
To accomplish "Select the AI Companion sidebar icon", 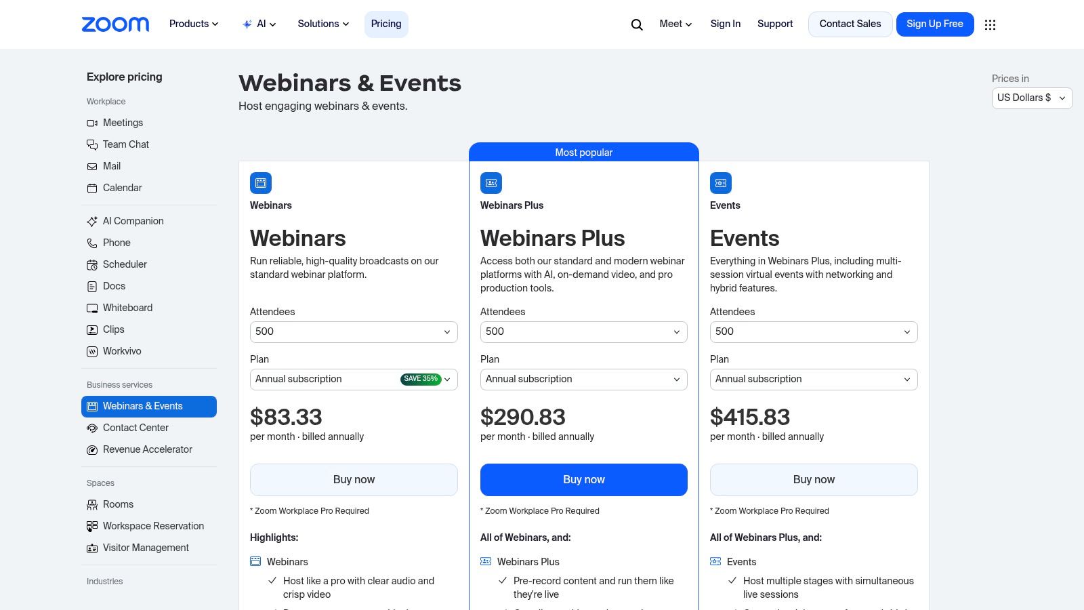I will [x=92, y=221].
